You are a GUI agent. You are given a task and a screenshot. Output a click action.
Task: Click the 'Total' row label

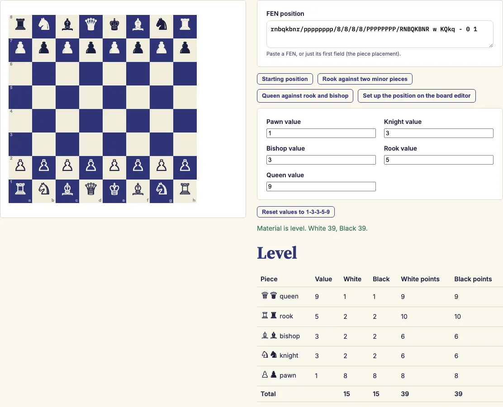click(x=268, y=394)
